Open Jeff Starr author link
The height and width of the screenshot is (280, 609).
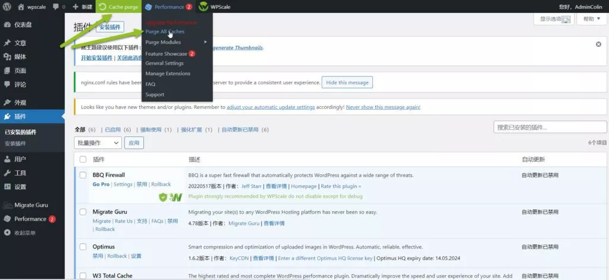point(252,186)
